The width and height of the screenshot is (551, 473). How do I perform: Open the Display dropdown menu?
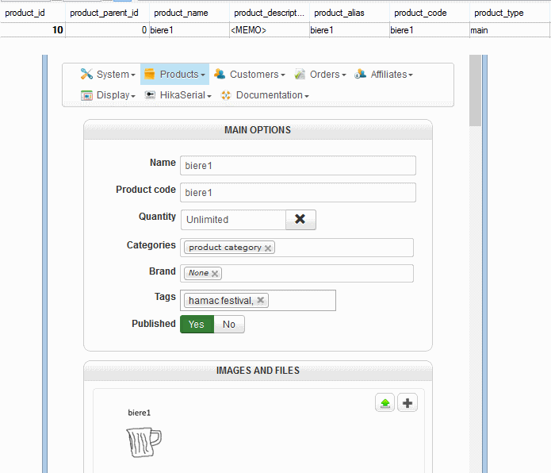pyautogui.click(x=108, y=95)
